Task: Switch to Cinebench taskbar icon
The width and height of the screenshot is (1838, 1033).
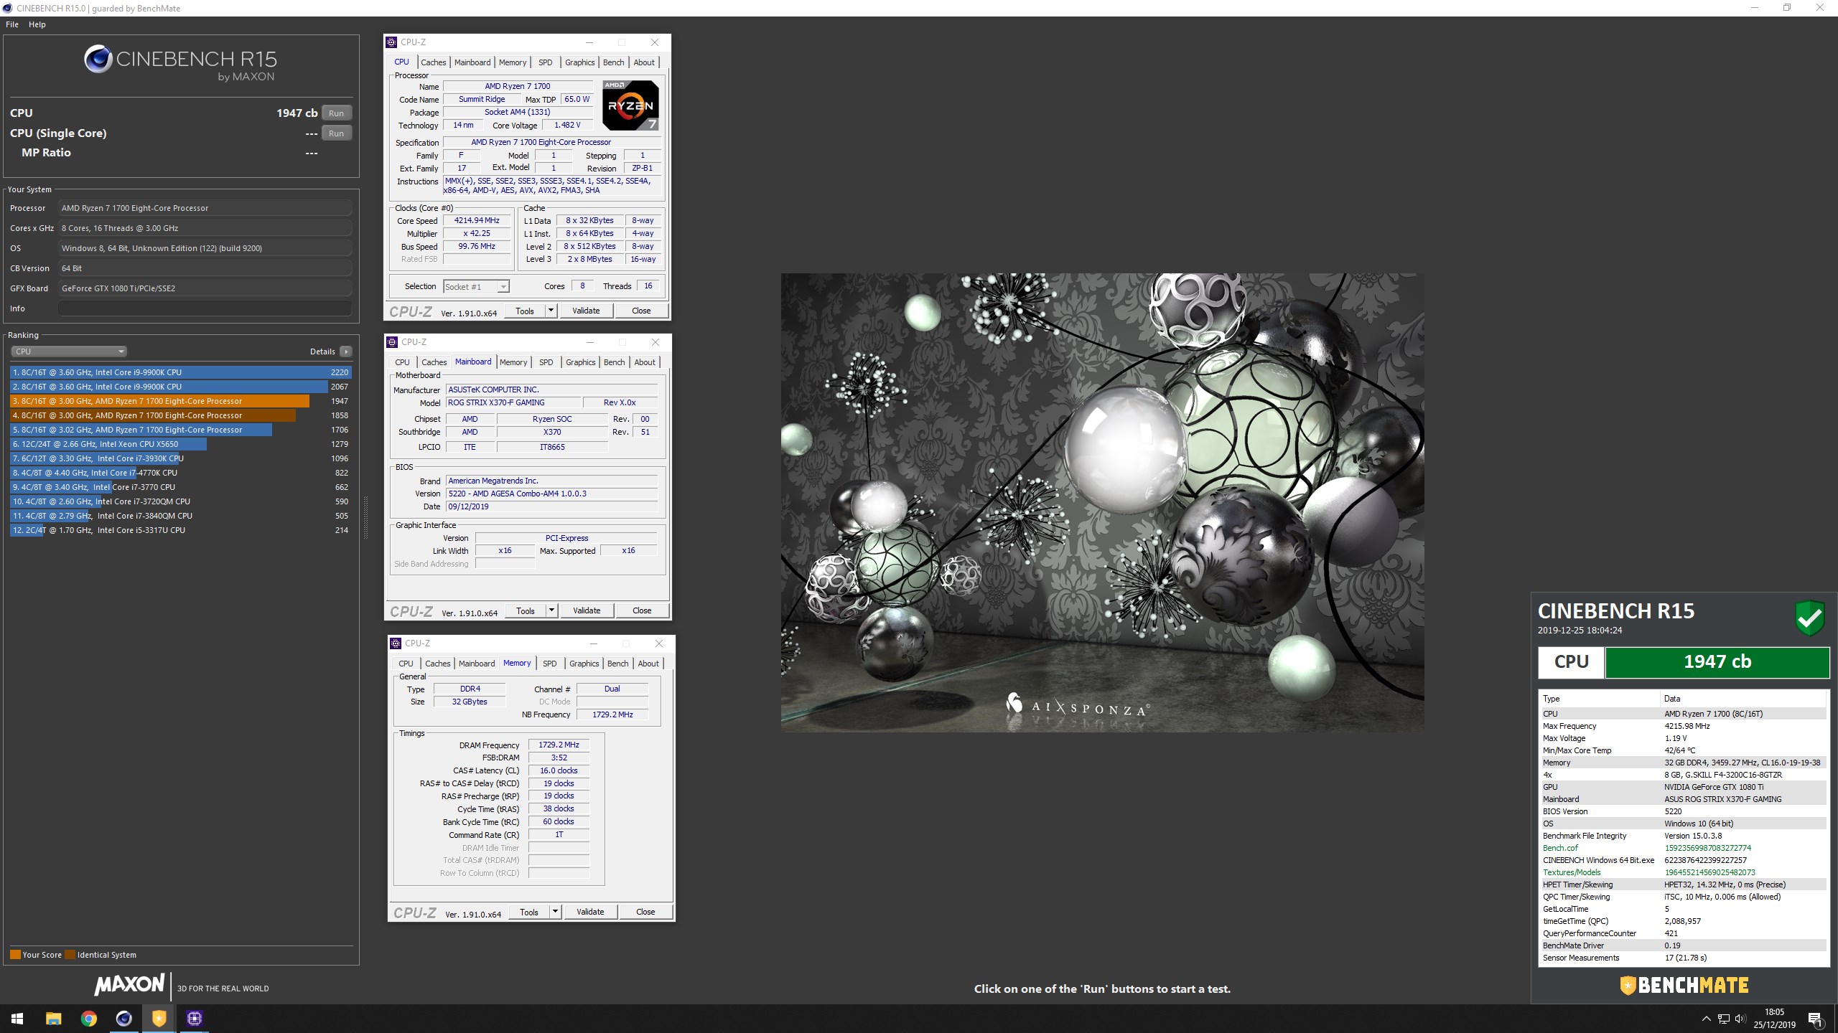Action: click(123, 1018)
